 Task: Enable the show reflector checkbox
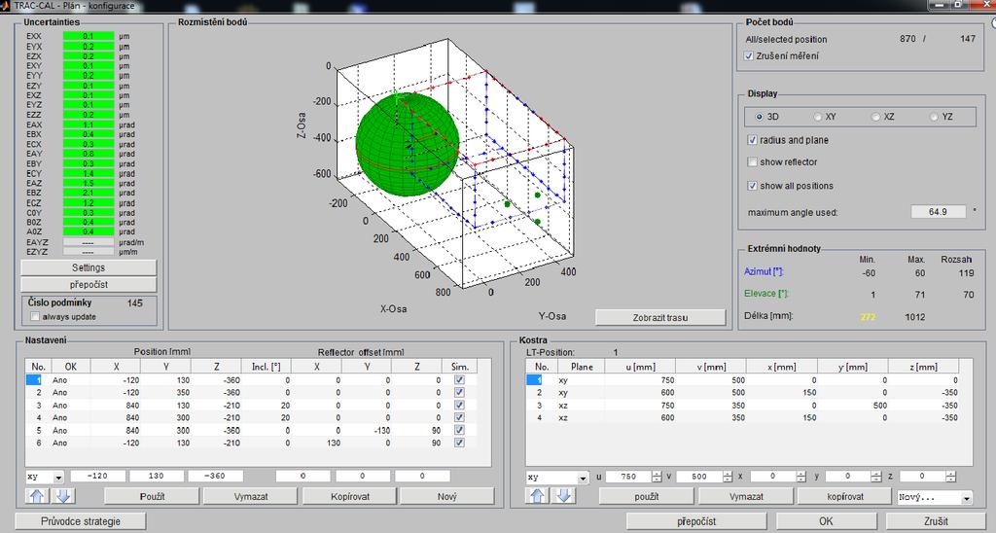point(753,162)
